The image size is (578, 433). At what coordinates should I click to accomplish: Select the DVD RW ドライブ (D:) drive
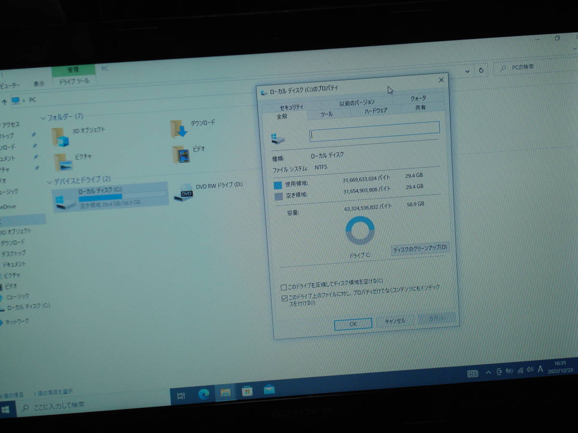209,191
